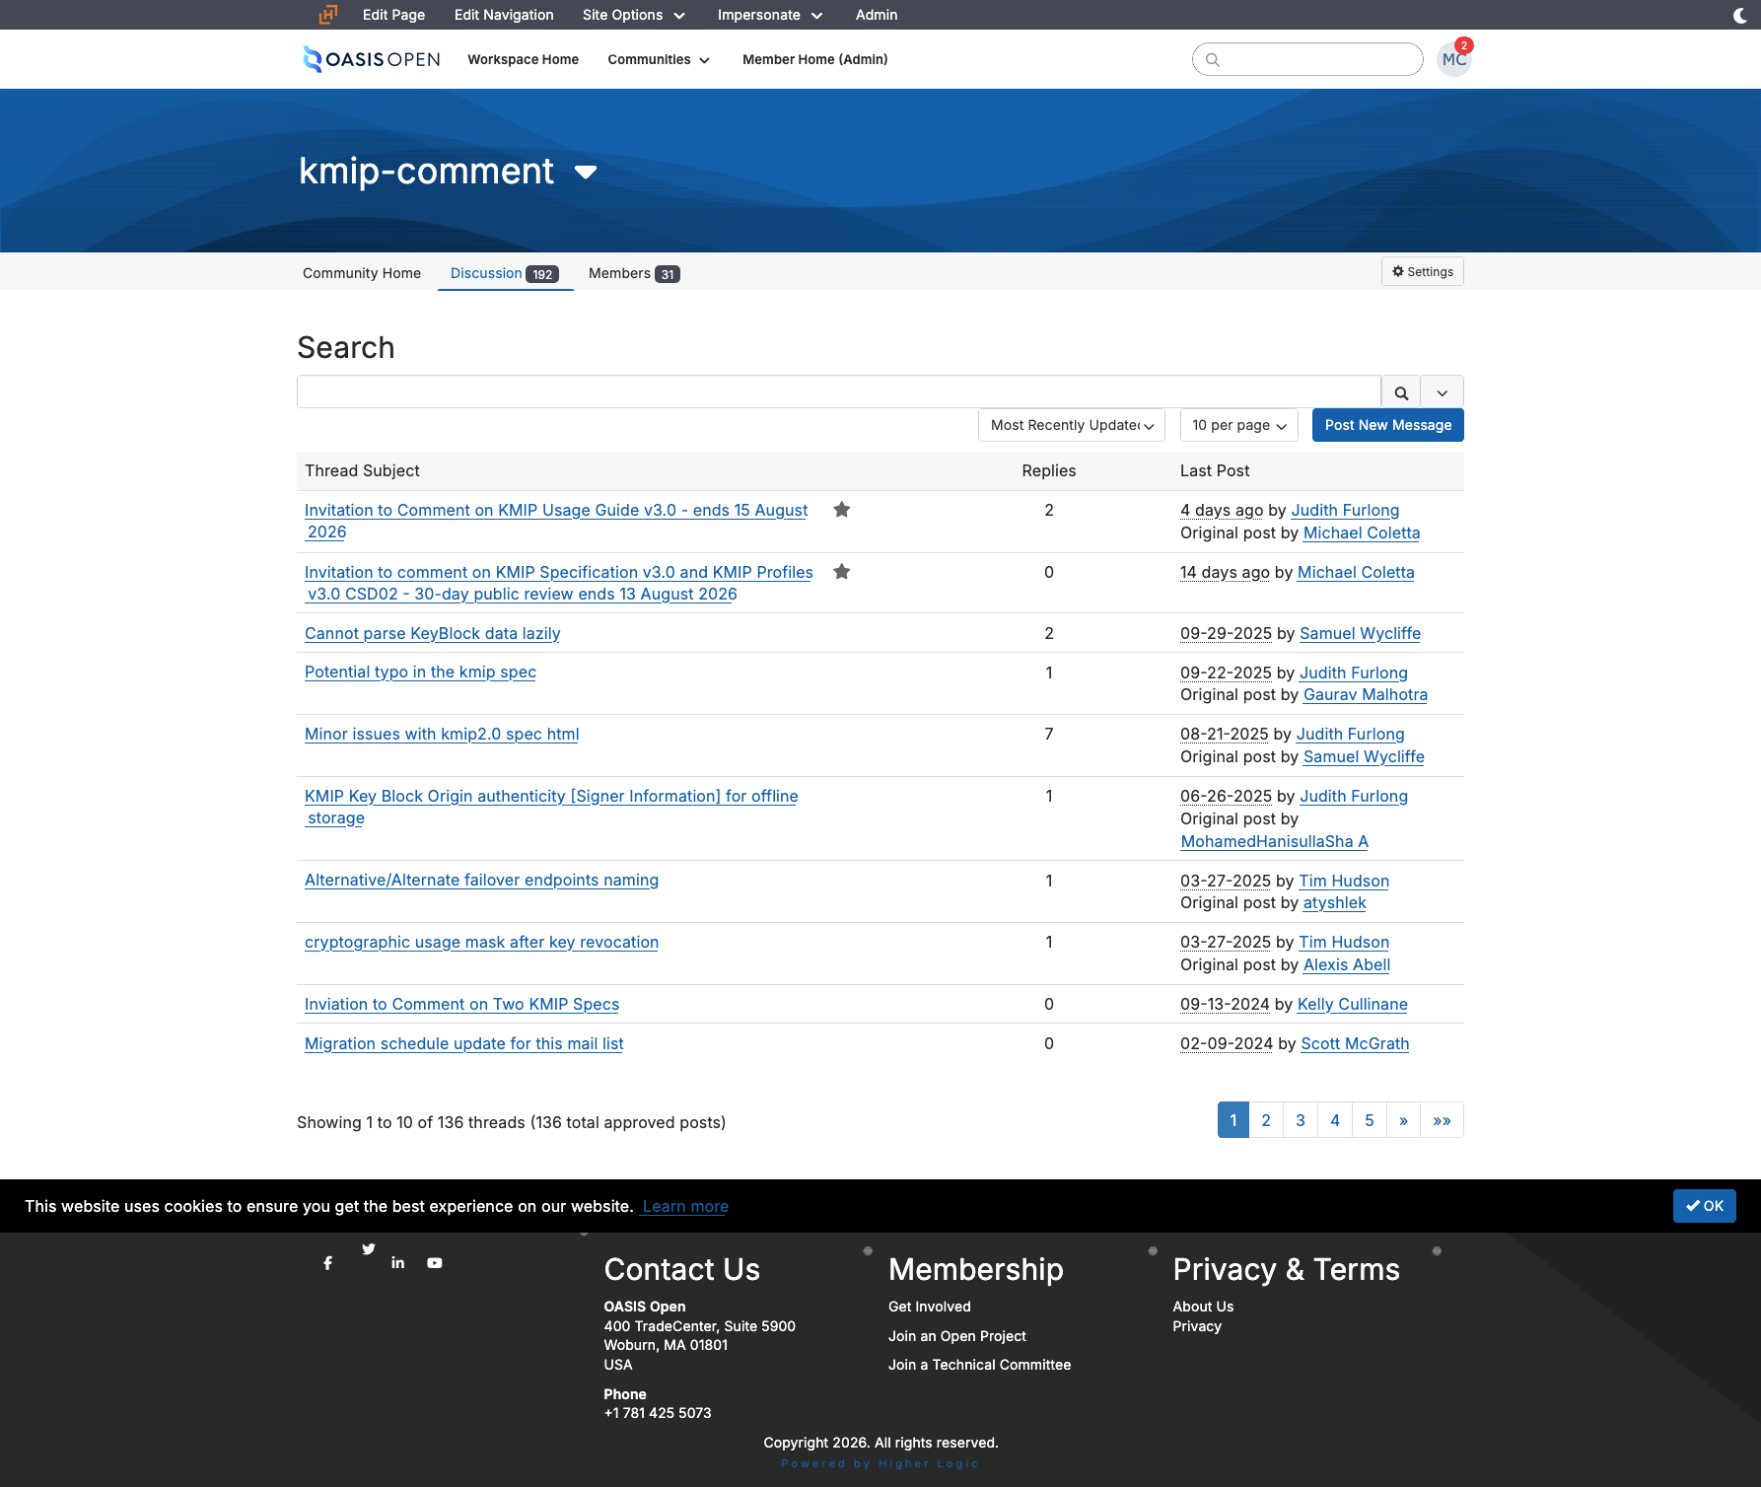Open community Settings gear button
The height and width of the screenshot is (1487, 1761).
(1423, 271)
